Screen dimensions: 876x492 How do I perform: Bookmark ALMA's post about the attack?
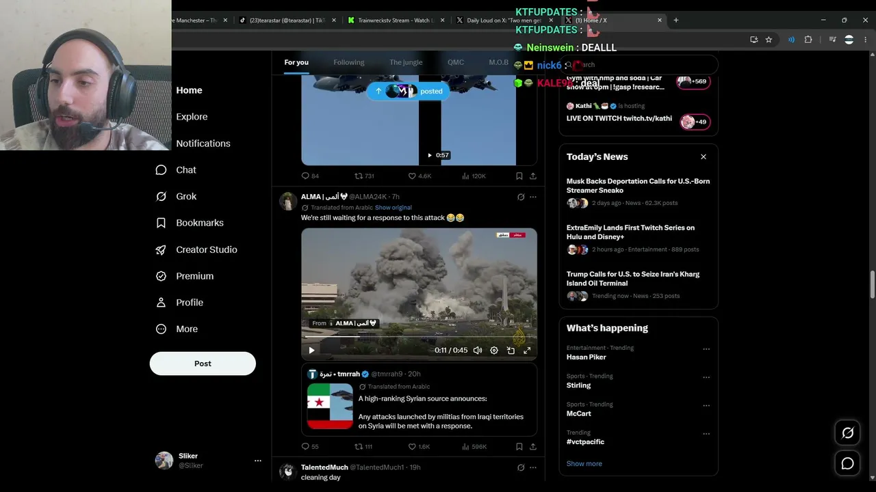(519, 446)
